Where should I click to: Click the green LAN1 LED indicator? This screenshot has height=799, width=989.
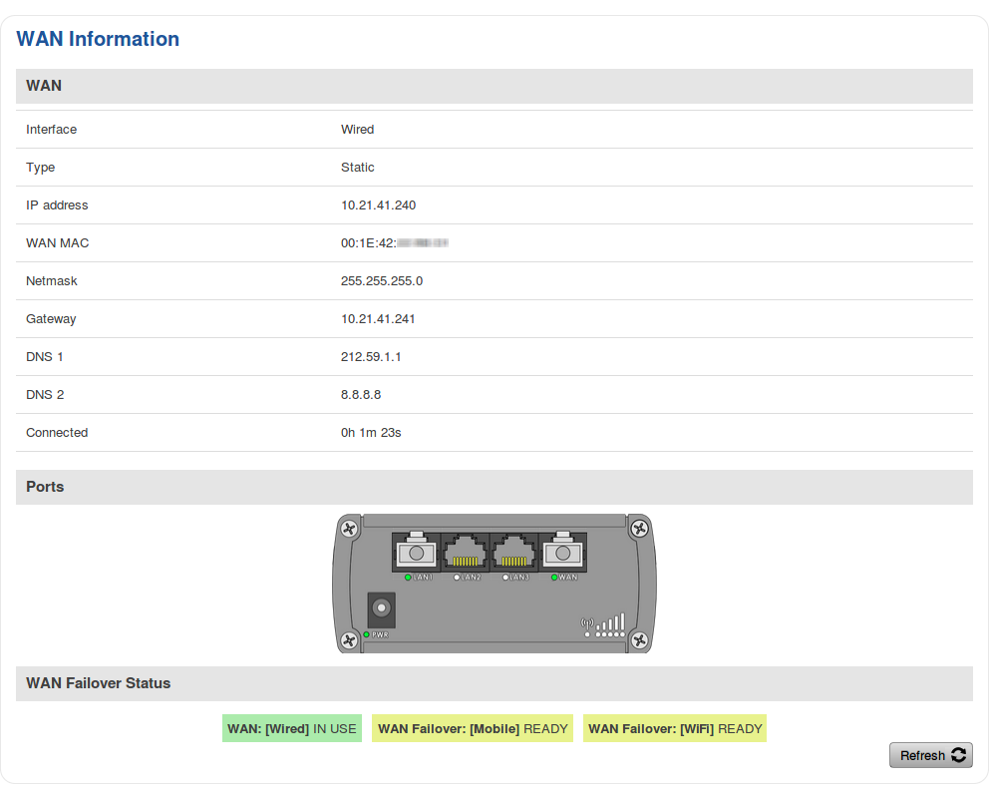(408, 578)
